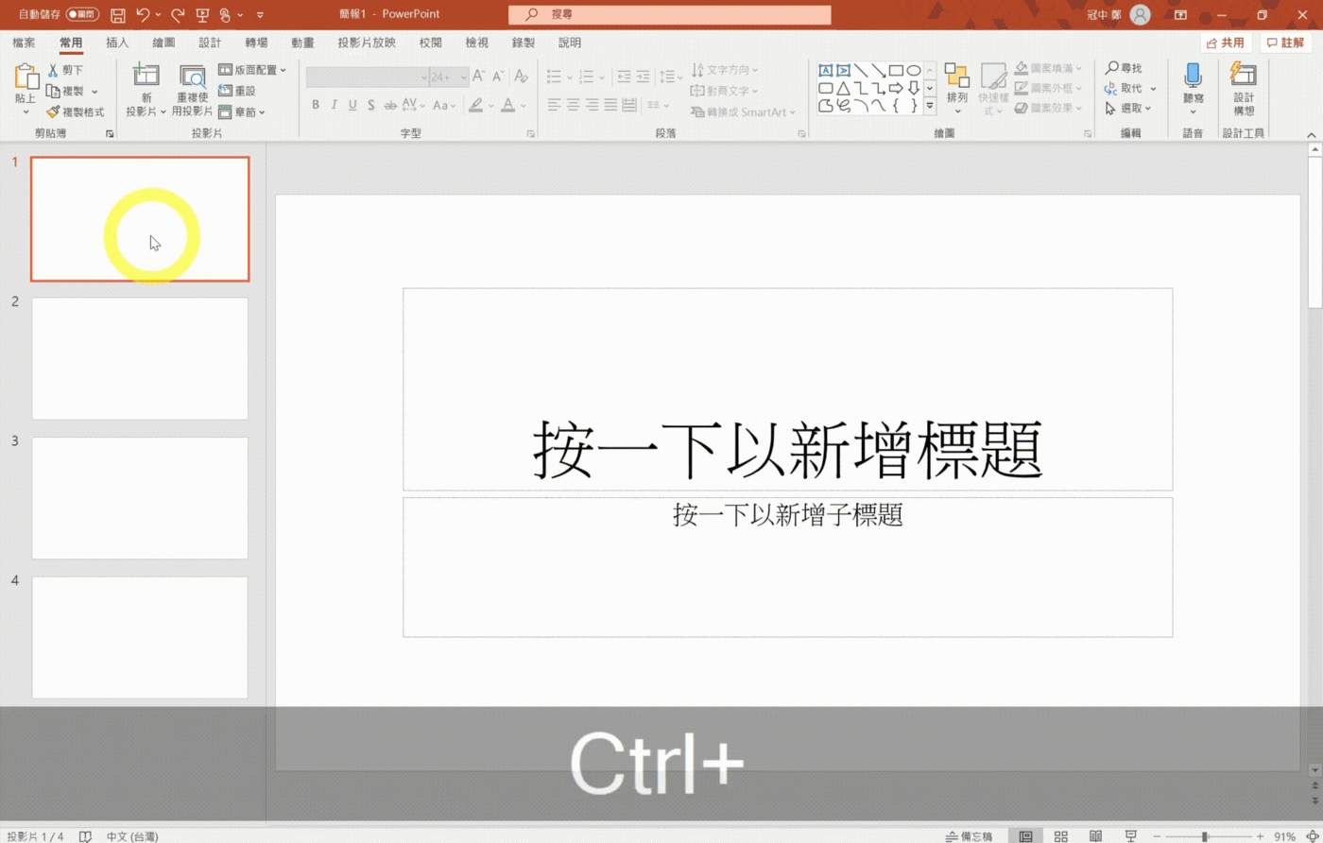
Task: Toggle AutoSave (自動儲存) switch
Action: (x=82, y=15)
